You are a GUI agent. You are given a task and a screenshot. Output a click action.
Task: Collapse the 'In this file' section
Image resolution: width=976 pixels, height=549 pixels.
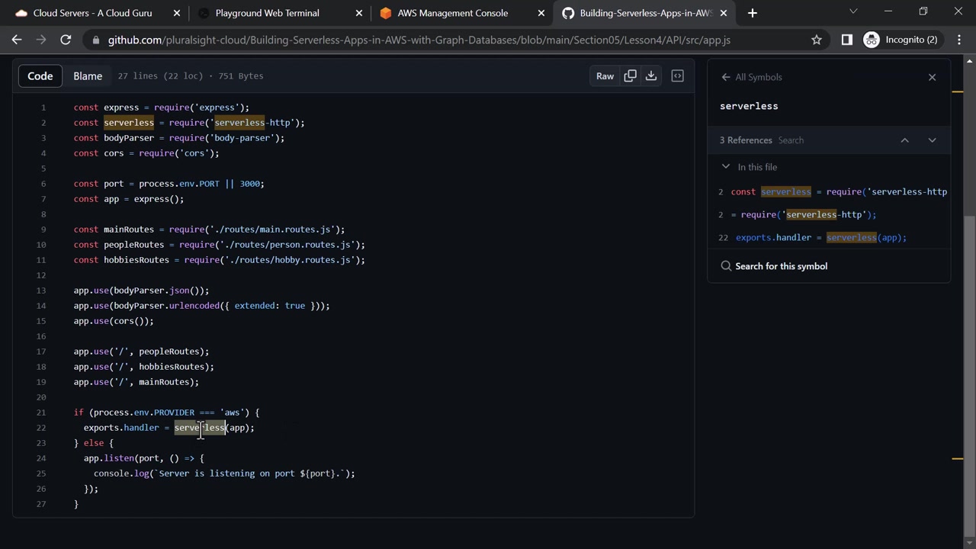tap(726, 167)
